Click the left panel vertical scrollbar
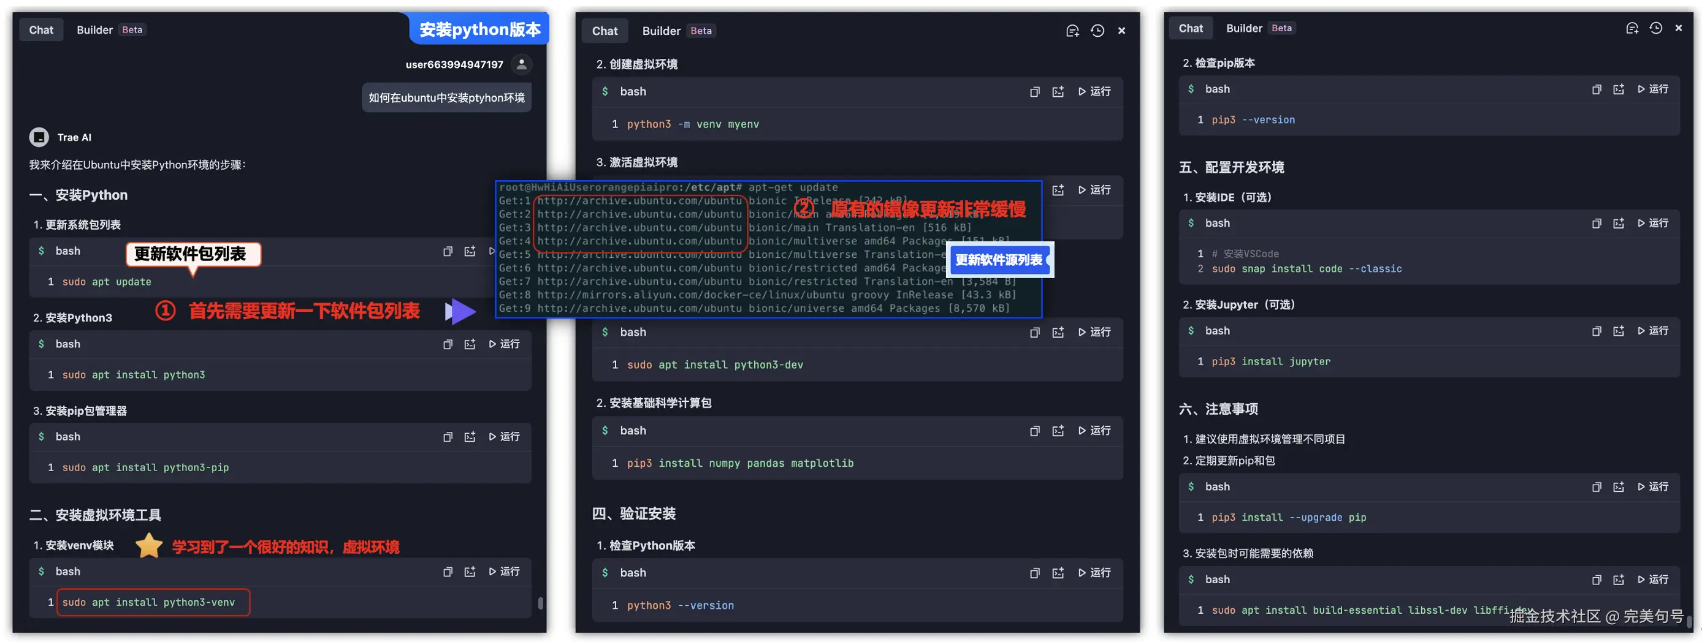The height and width of the screenshot is (642, 1702). pyautogui.click(x=541, y=603)
